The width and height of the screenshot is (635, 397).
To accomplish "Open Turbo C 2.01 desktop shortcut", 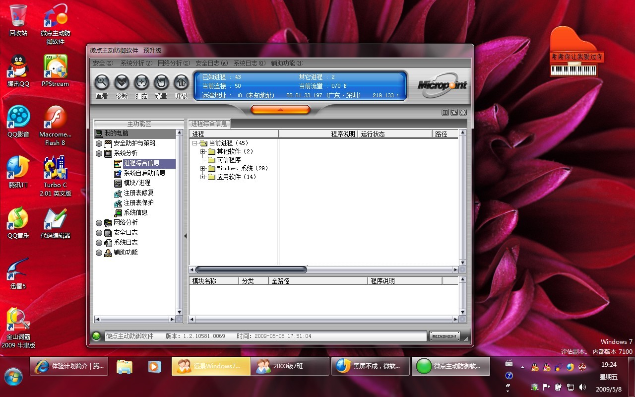I will (56, 176).
